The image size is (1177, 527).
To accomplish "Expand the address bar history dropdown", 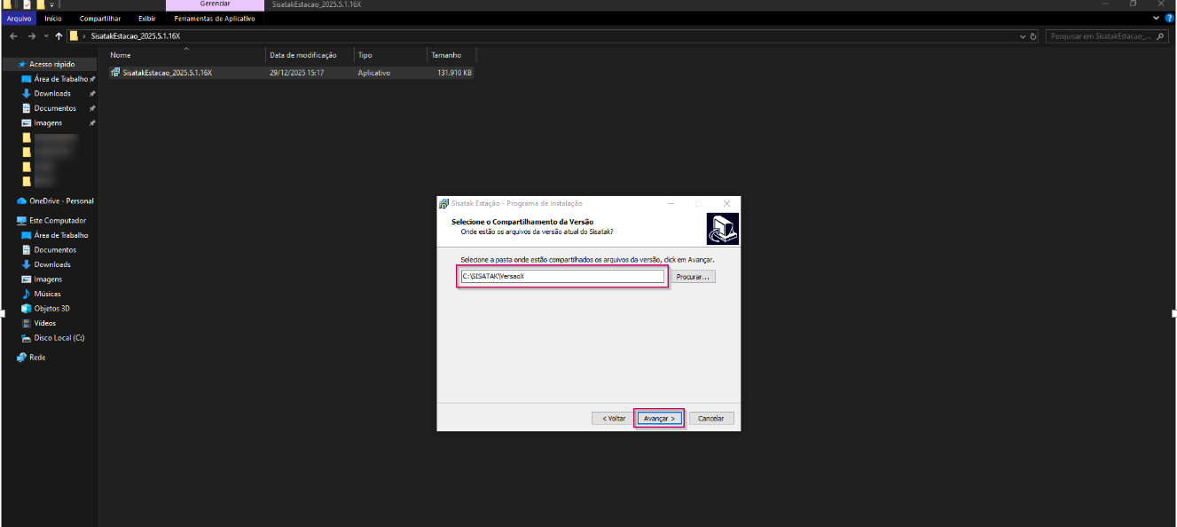I will (1023, 36).
